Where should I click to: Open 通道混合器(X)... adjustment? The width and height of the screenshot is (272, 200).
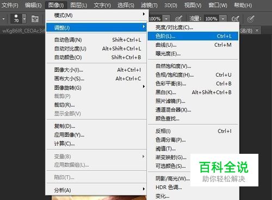click(193, 110)
